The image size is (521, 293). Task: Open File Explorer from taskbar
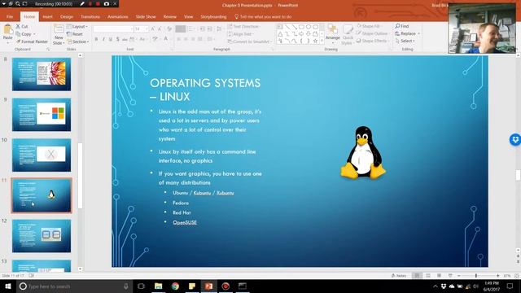pyautogui.click(x=159, y=286)
